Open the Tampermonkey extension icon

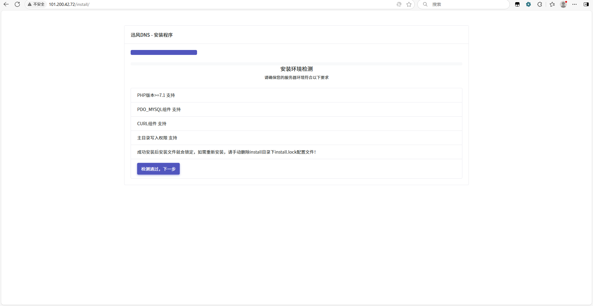click(517, 4)
